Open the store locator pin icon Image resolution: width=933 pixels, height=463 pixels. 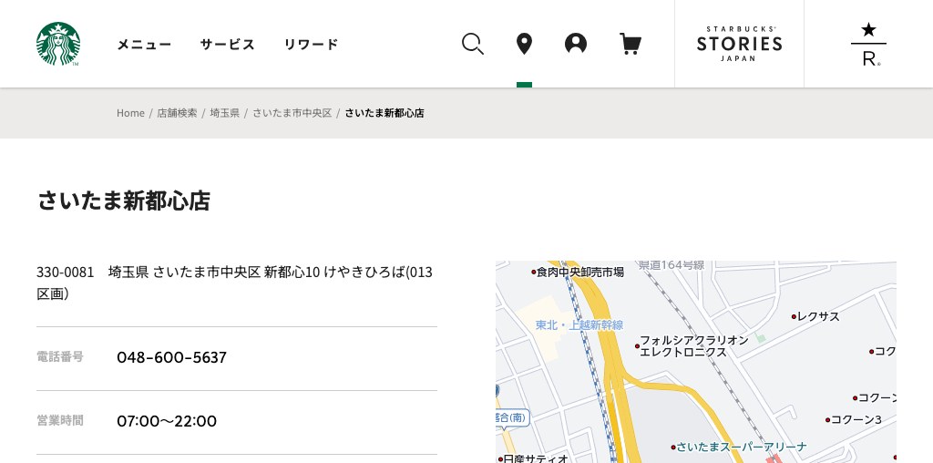tap(524, 44)
